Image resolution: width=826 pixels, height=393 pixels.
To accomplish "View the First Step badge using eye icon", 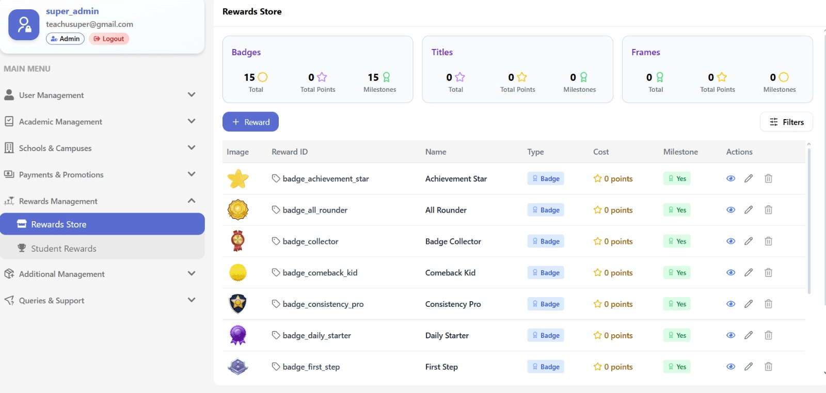I will [x=730, y=367].
